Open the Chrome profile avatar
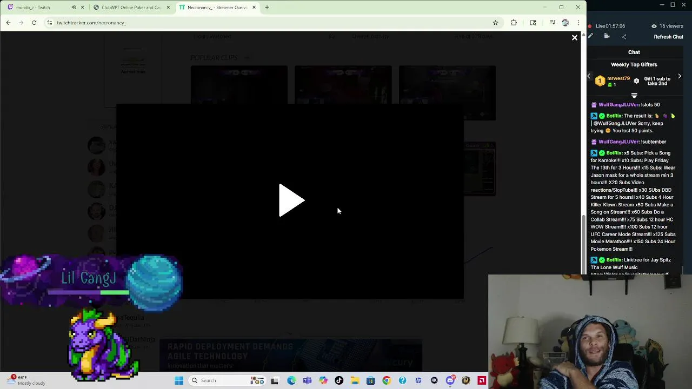This screenshot has width=692, height=389. pyautogui.click(x=565, y=23)
